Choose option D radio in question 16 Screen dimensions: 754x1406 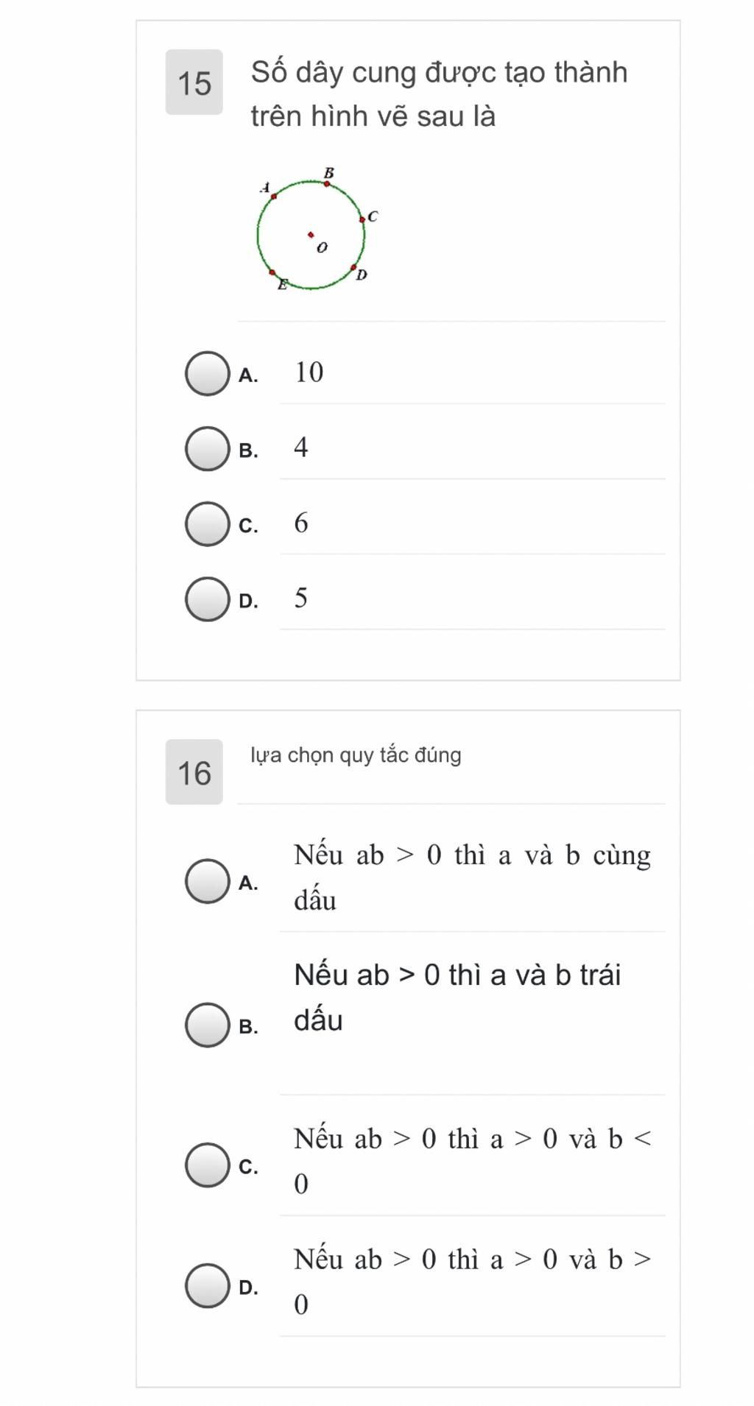coord(207,1286)
